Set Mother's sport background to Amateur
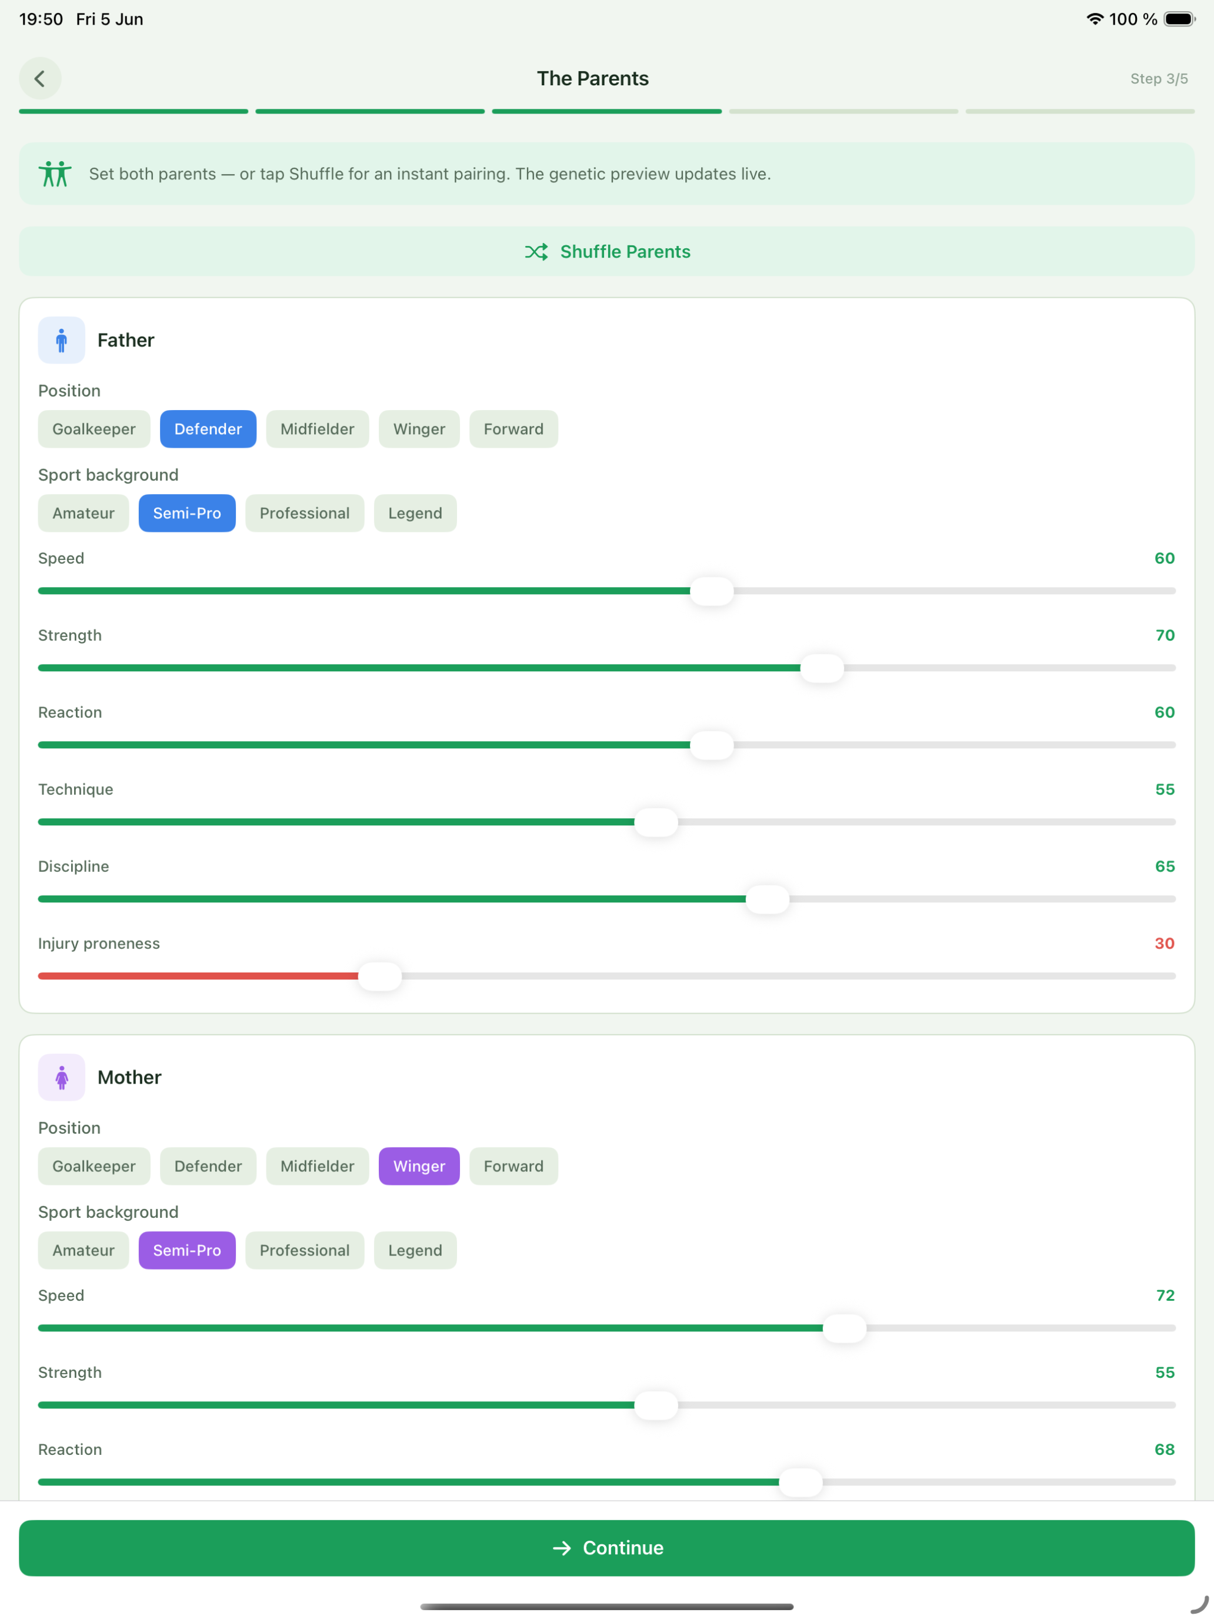 point(84,1250)
